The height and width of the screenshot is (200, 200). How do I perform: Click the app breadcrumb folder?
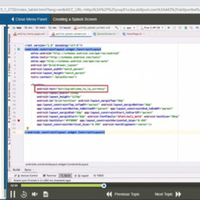pos(17,28)
